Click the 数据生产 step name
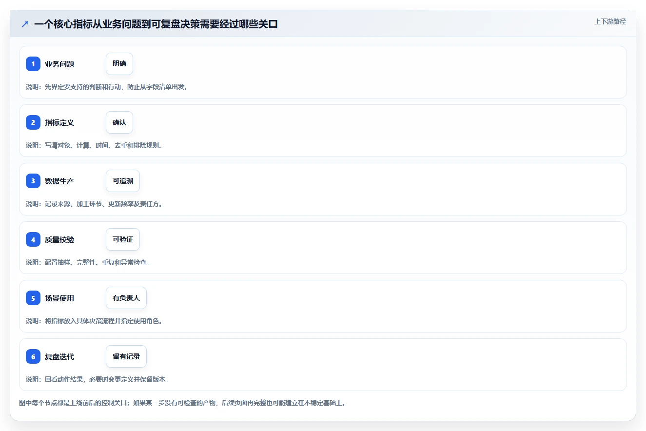 (x=59, y=181)
